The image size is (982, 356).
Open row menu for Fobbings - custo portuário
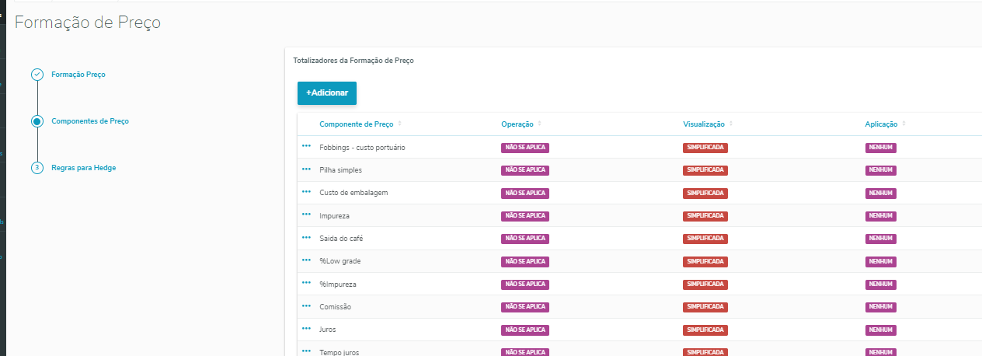306,146
